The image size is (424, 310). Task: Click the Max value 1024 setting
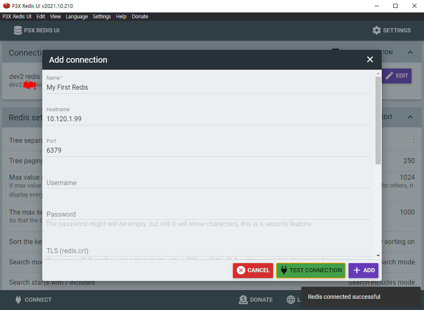click(407, 177)
